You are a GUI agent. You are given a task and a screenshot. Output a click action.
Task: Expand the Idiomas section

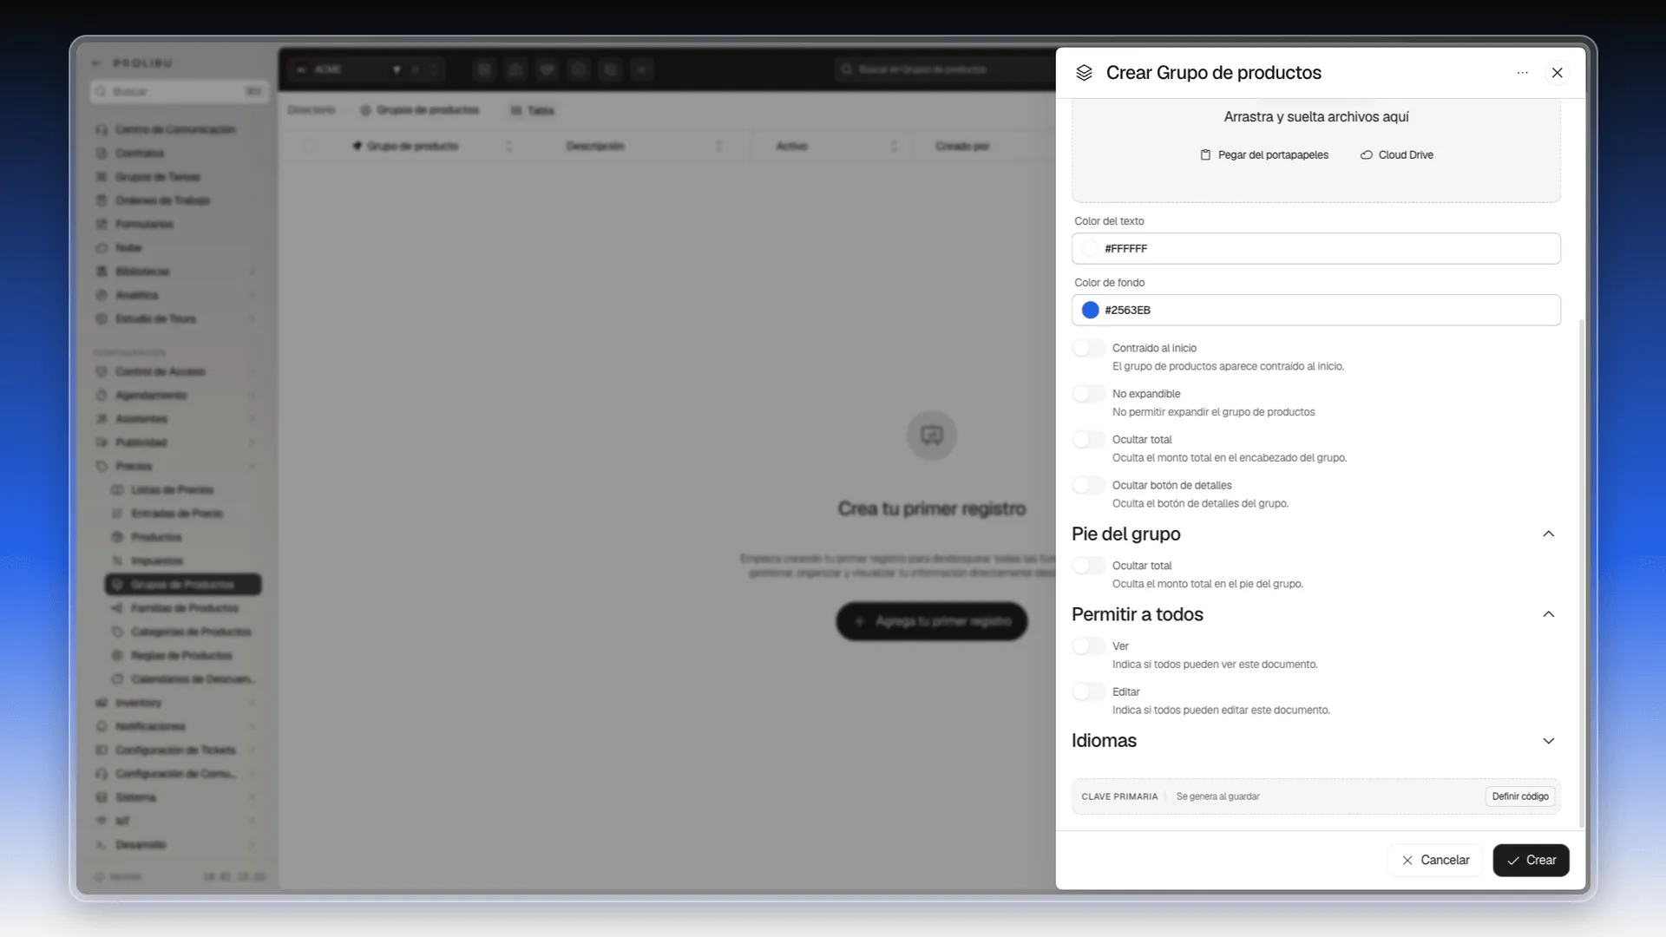click(x=1548, y=741)
